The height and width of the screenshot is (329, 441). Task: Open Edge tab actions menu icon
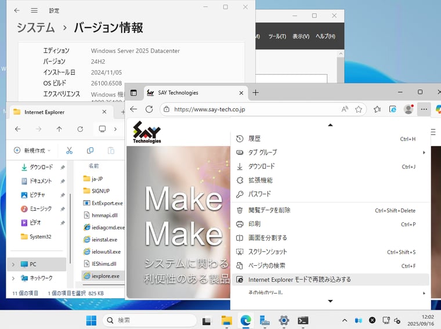coord(133,93)
